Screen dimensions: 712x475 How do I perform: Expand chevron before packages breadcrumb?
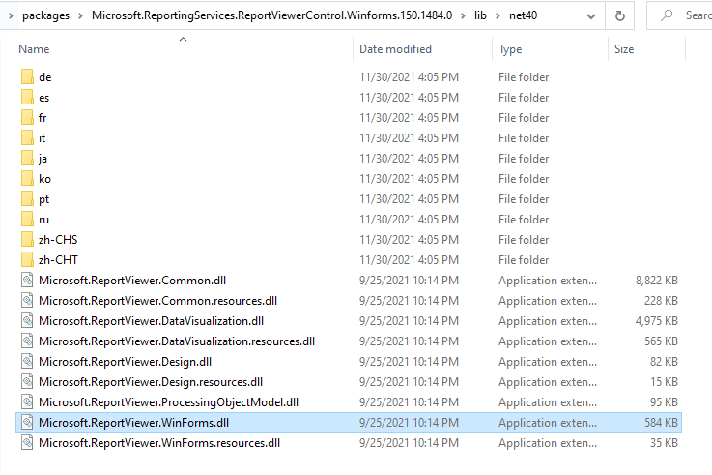(11, 15)
